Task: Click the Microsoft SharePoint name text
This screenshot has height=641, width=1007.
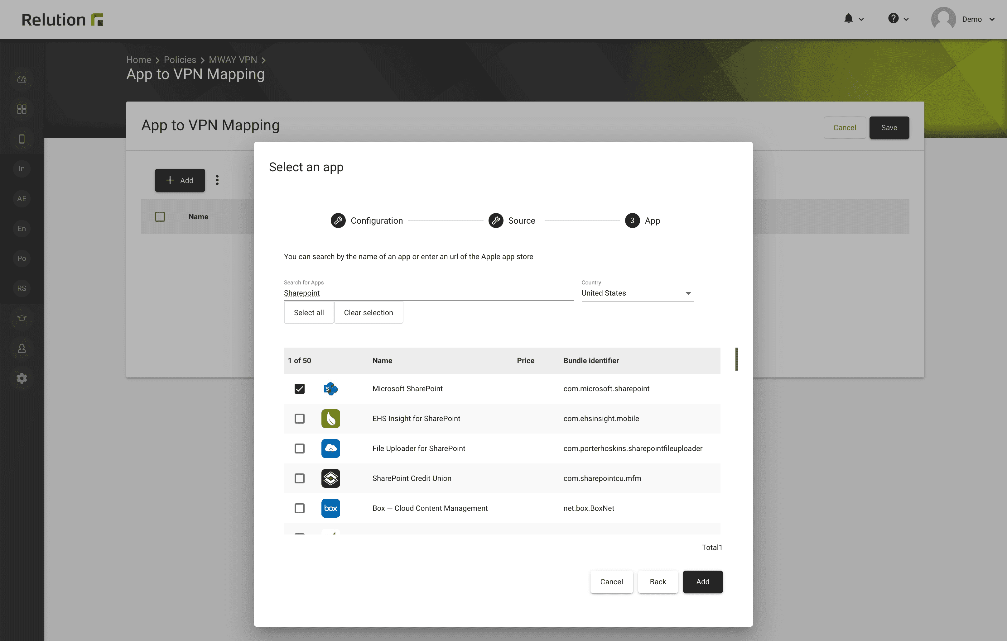Action: 407,389
